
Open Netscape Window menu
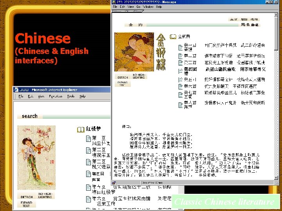148,7
